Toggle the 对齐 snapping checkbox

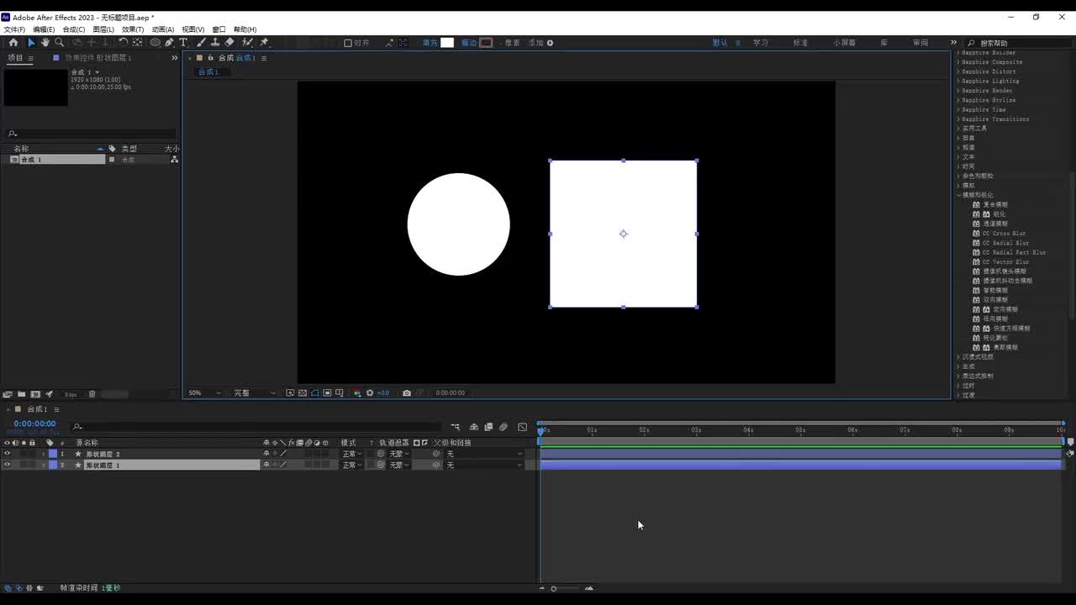[348, 43]
